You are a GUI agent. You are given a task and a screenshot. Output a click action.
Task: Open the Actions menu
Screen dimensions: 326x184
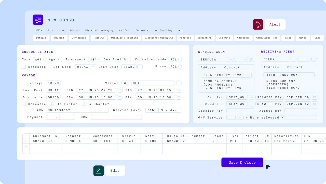tap(75, 30)
